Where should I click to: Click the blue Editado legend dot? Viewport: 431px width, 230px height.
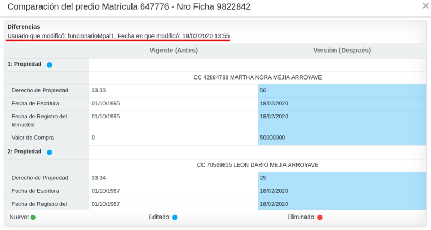click(175, 218)
